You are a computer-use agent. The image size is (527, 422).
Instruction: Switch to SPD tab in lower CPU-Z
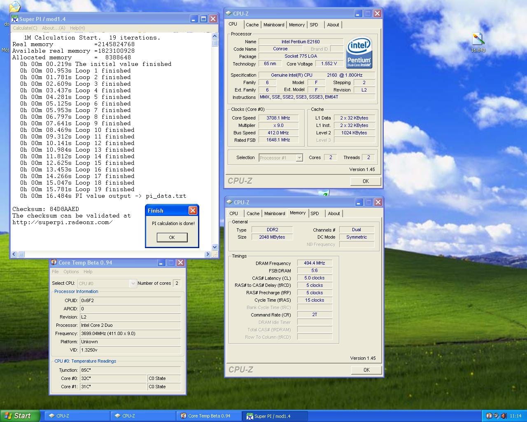click(315, 213)
